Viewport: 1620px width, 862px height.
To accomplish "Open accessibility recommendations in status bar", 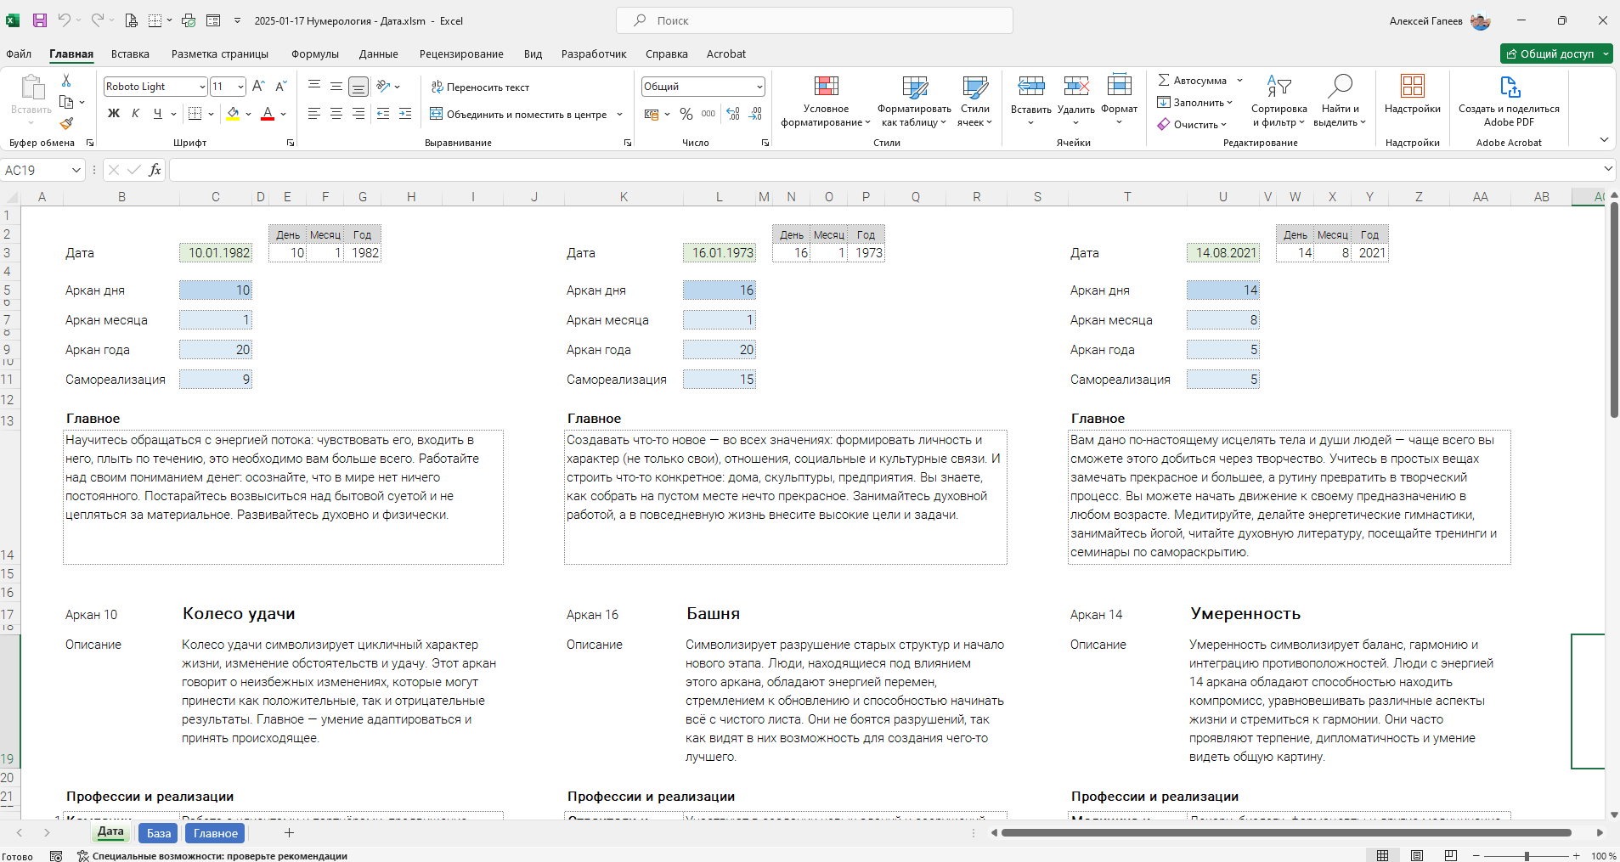I will pos(212,856).
